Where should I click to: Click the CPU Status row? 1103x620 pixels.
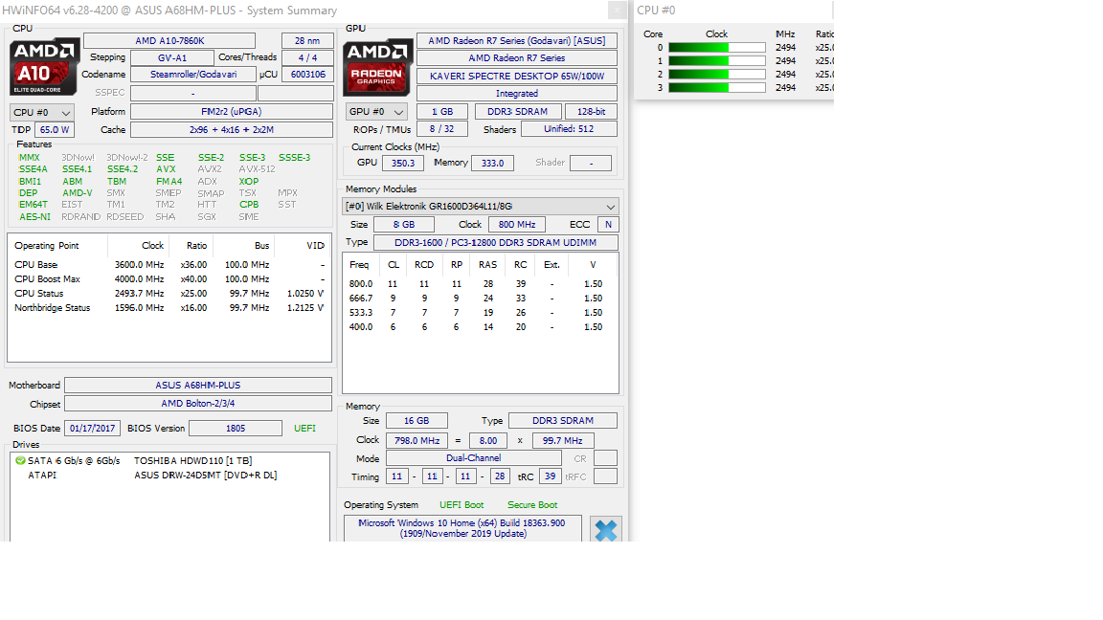click(169, 294)
